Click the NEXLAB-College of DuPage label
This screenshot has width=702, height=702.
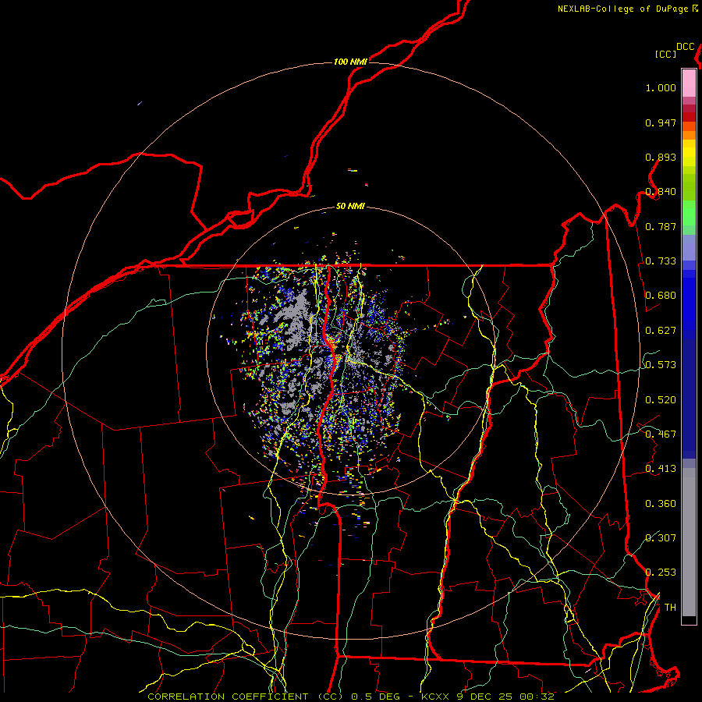[x=623, y=9]
